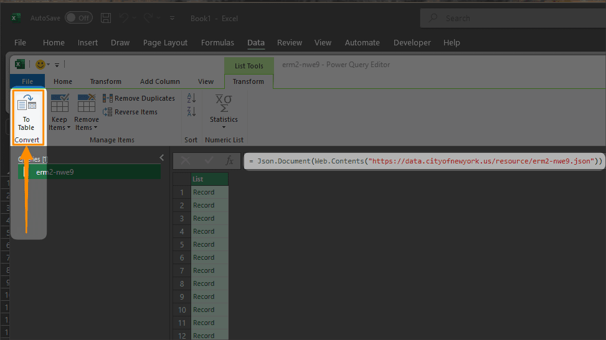Click the List column header
This screenshot has height=340, width=606.
click(x=209, y=179)
